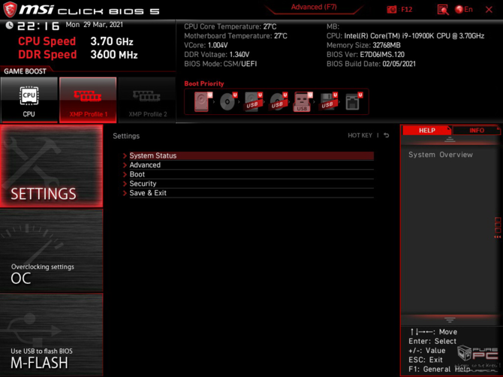Expand the Advanced submenu chevron
The width and height of the screenshot is (503, 377).
pos(125,165)
